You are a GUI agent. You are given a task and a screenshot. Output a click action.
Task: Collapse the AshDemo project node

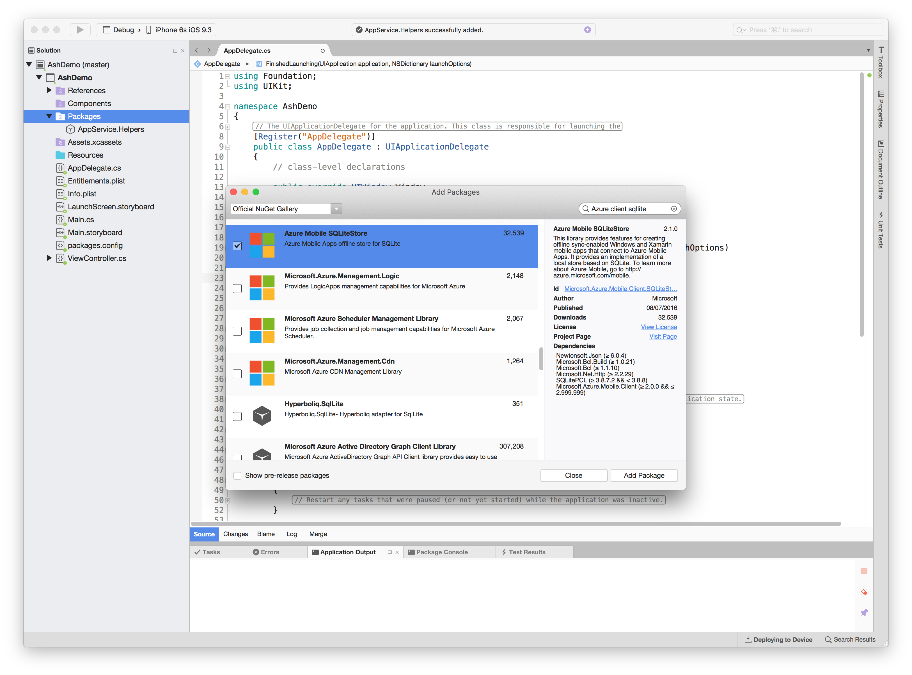[39, 78]
